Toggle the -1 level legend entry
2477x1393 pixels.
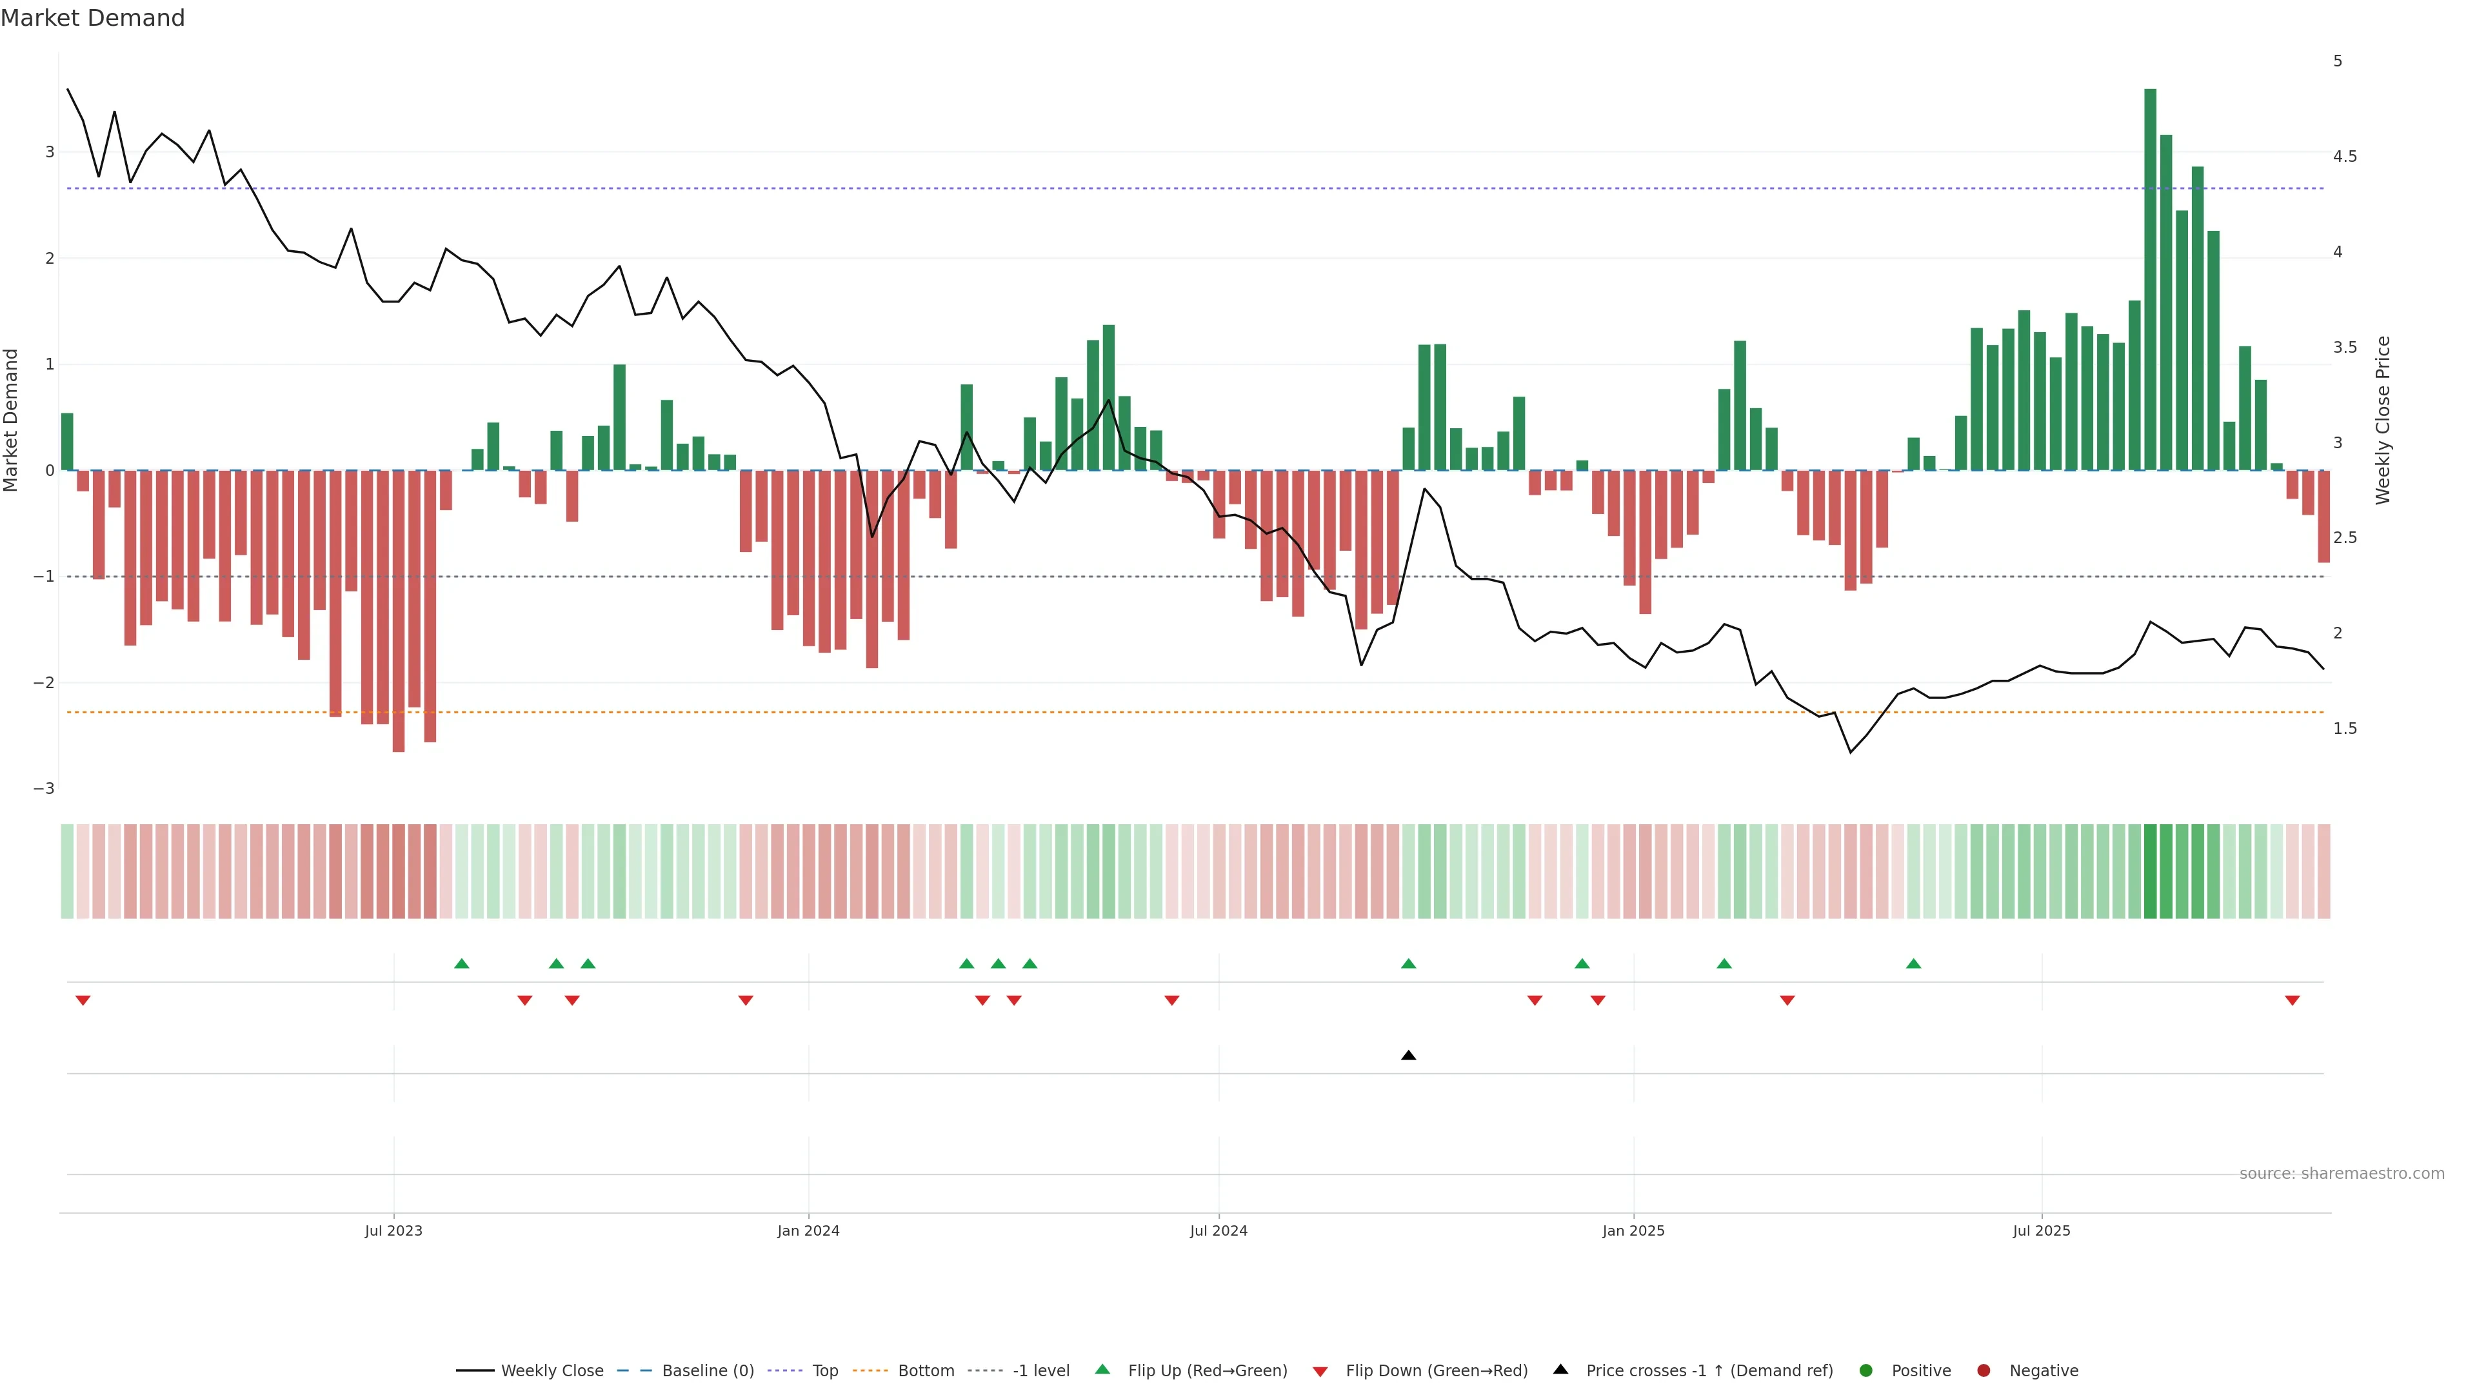point(1040,1371)
